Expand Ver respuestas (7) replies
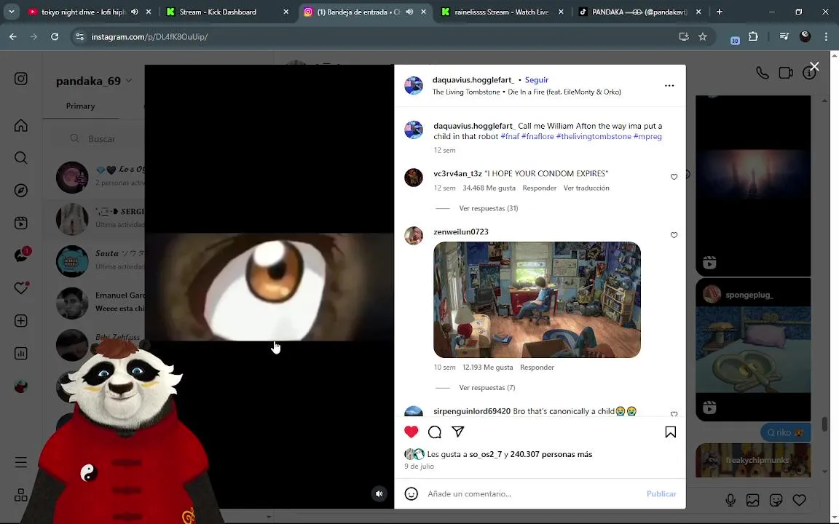This screenshot has height=524, width=839. pyautogui.click(x=487, y=387)
